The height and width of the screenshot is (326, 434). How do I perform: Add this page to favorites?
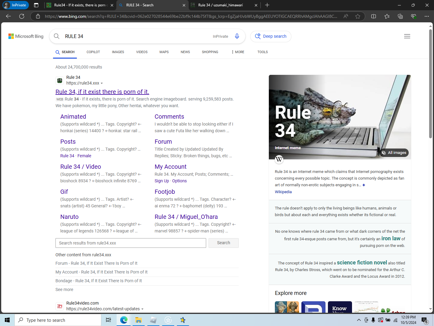click(358, 16)
